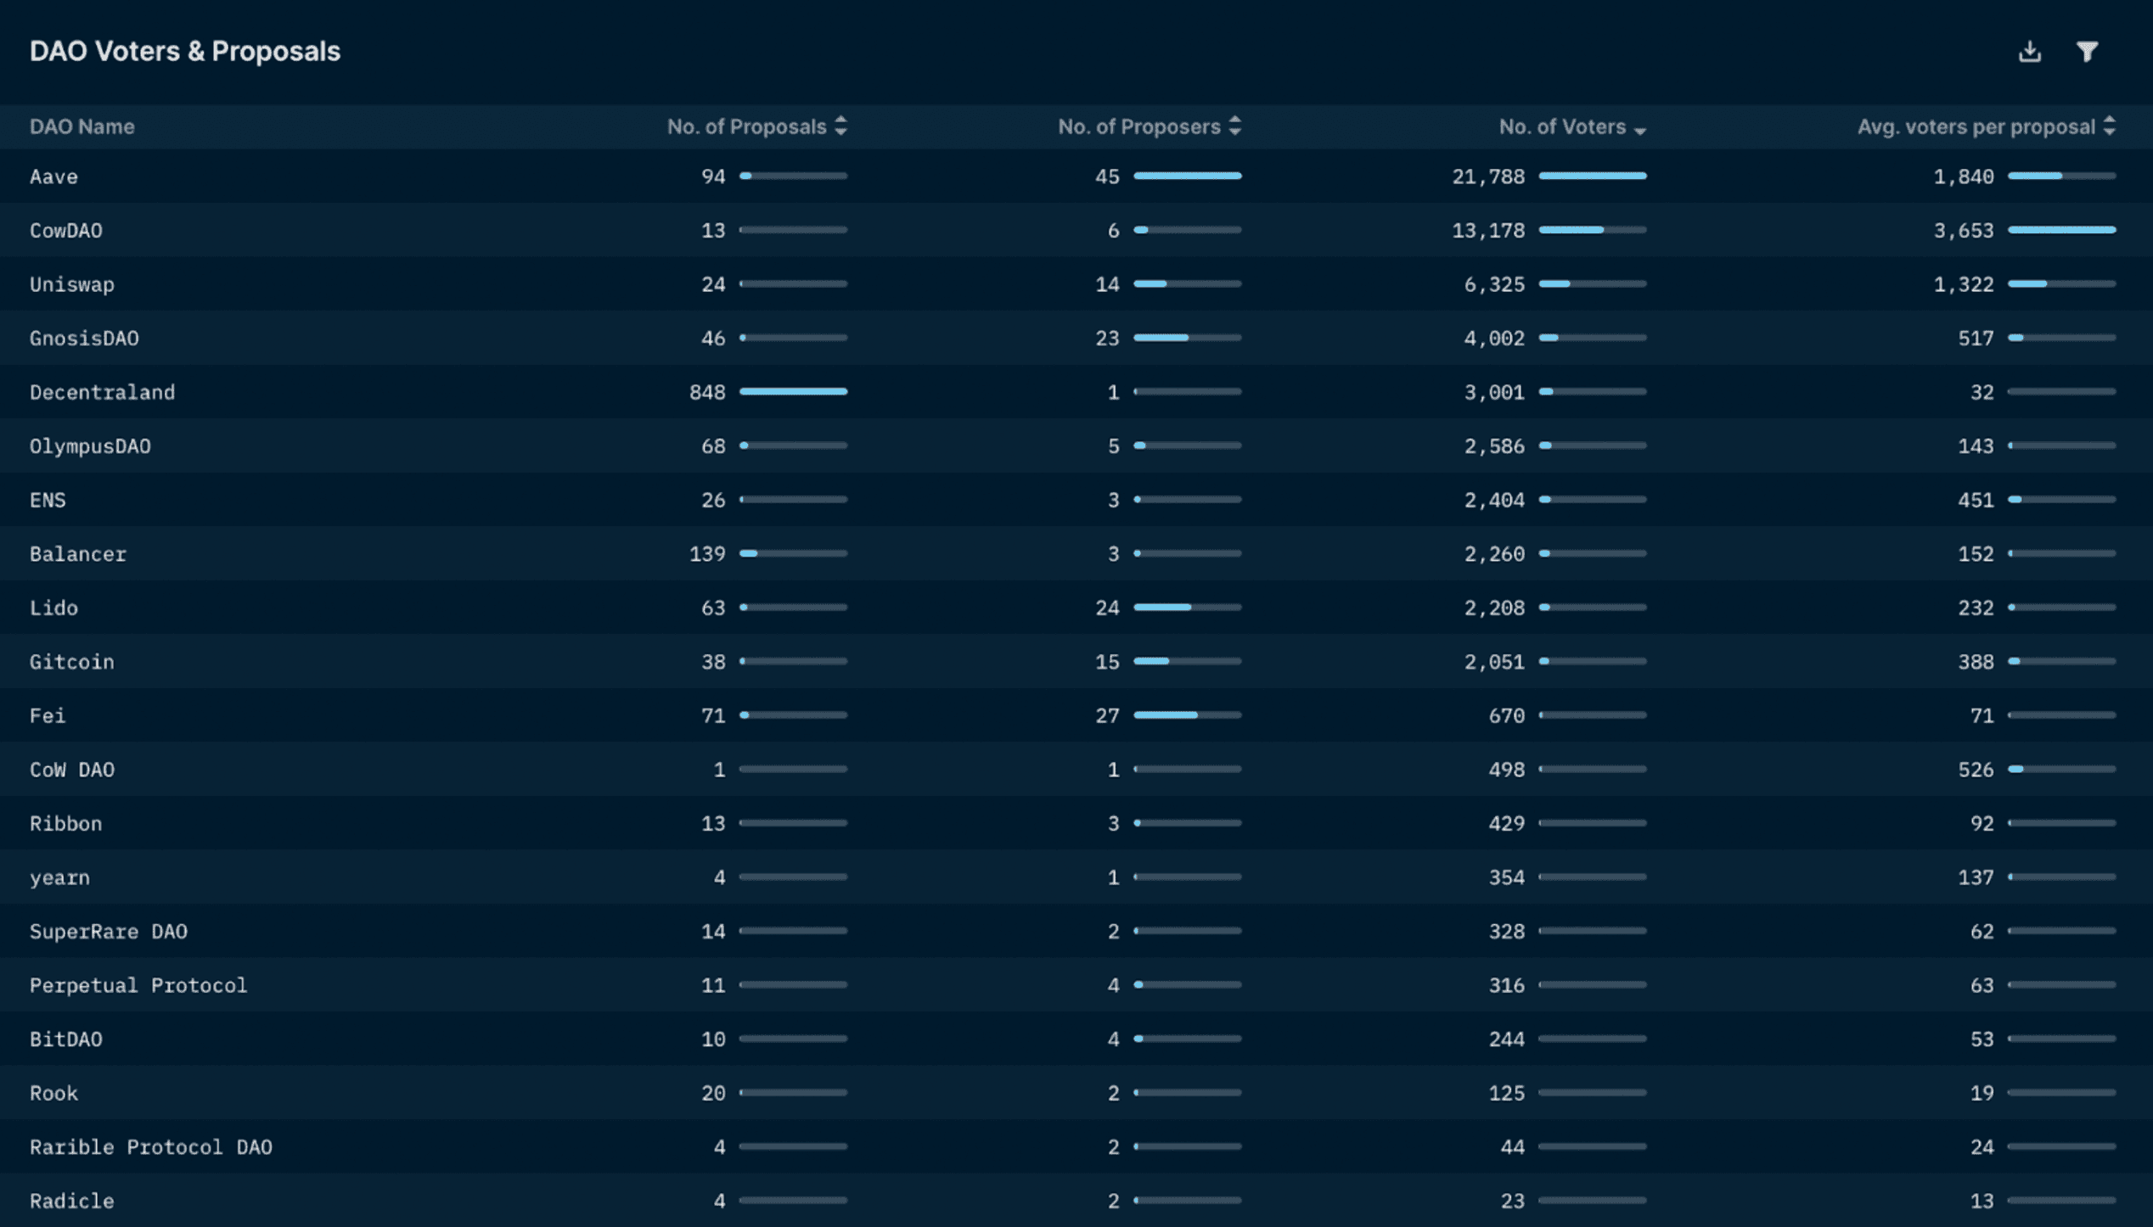The image size is (2153, 1227).
Task: Select the Balancer row name
Action: 78,554
